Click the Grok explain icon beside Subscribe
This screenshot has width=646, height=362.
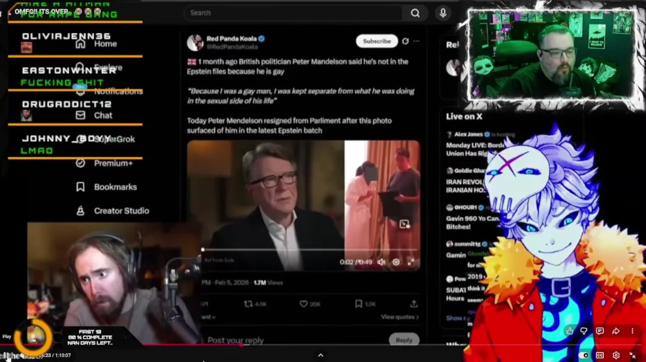(406, 41)
